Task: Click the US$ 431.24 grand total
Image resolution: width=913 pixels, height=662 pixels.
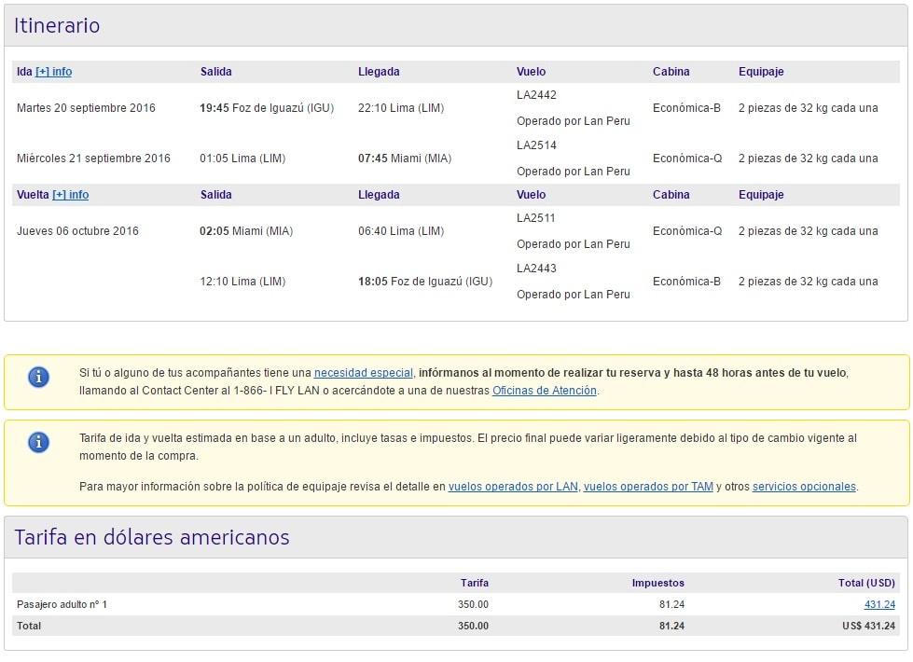Action: (868, 626)
